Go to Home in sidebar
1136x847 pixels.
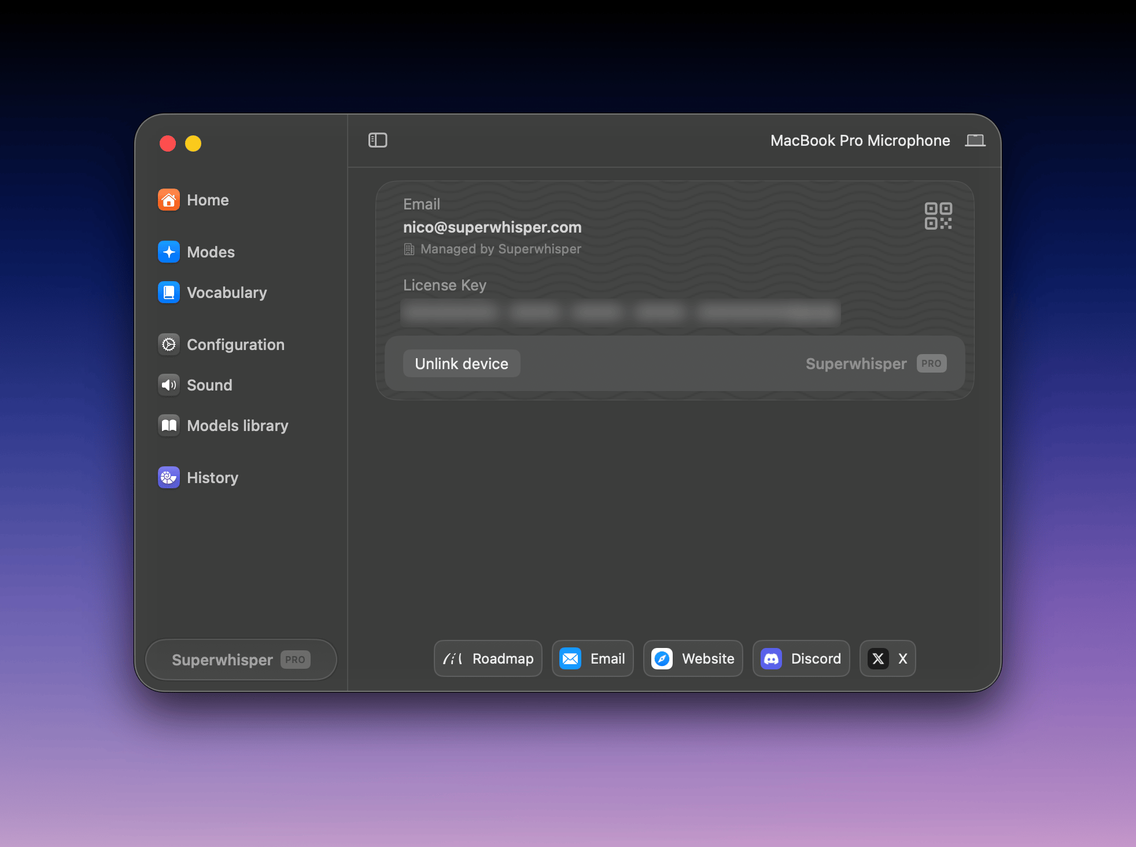pos(208,200)
